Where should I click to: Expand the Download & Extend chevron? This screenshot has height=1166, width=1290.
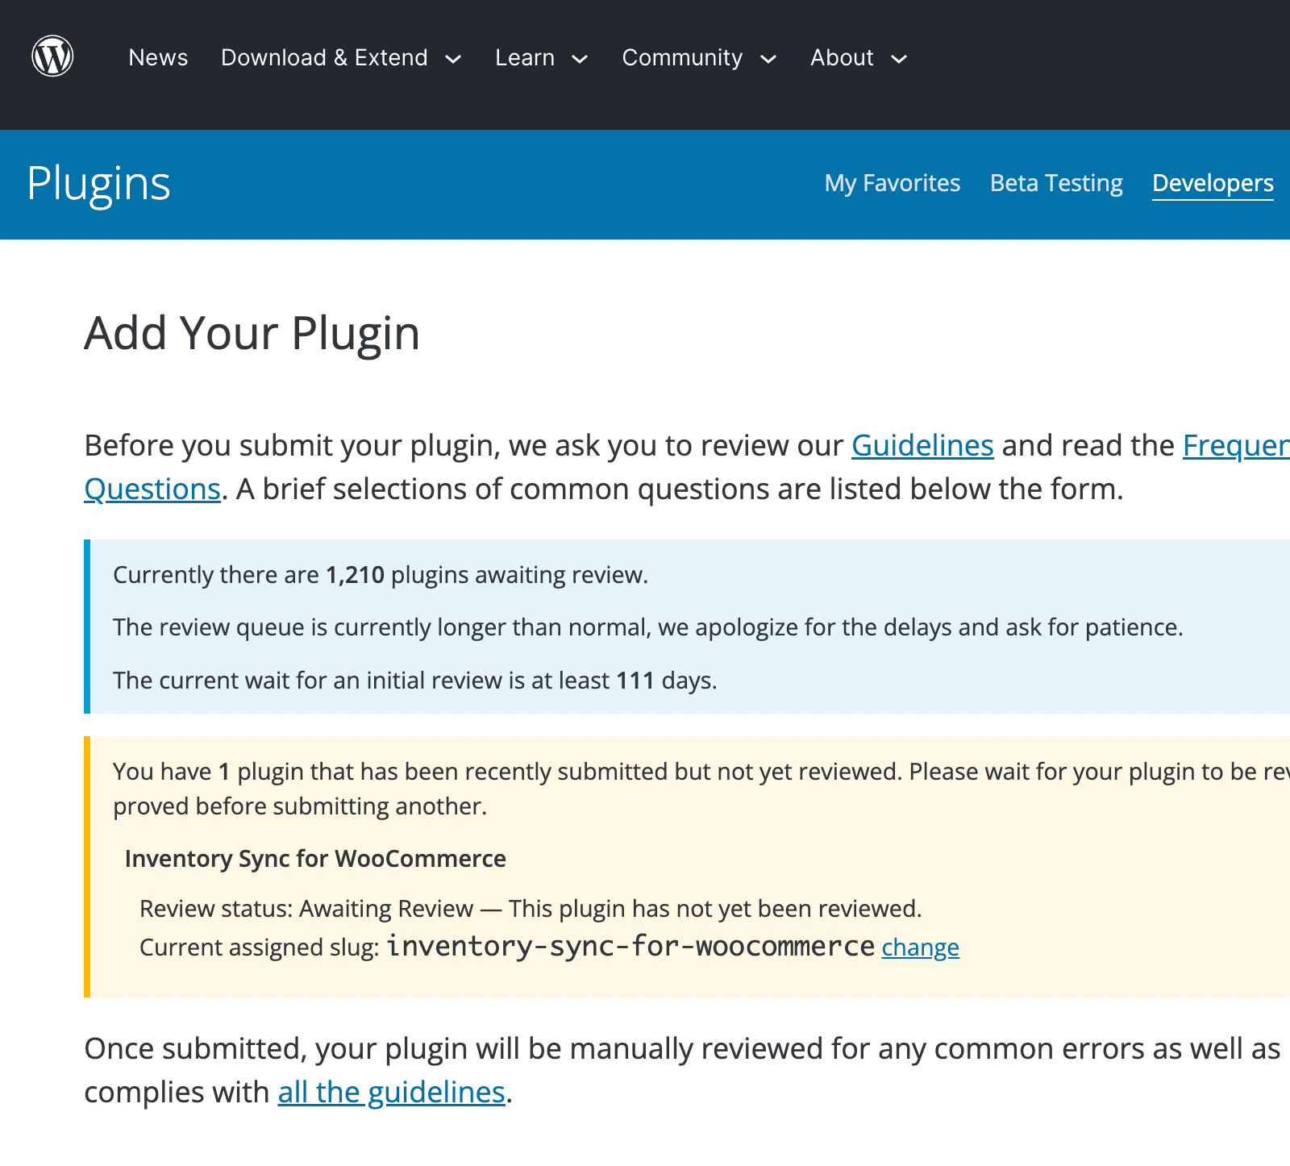453,59
